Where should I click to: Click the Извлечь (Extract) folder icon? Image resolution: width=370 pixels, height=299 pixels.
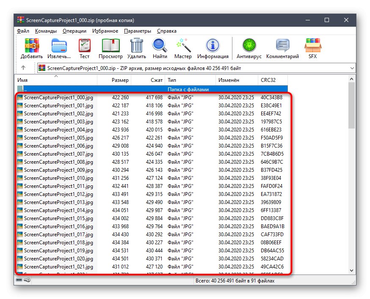[59, 45]
